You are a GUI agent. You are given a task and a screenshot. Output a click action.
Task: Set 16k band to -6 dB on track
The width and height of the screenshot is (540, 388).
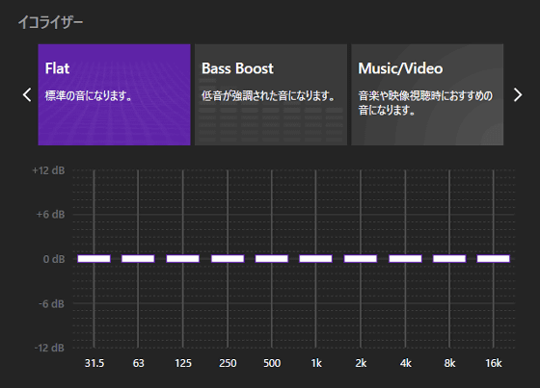pos(494,303)
